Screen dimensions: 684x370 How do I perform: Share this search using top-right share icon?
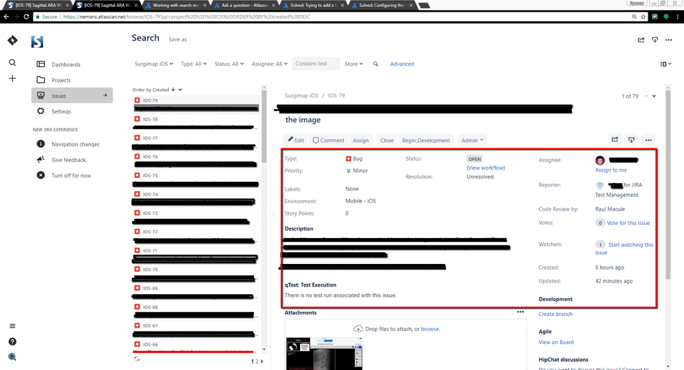click(x=641, y=40)
